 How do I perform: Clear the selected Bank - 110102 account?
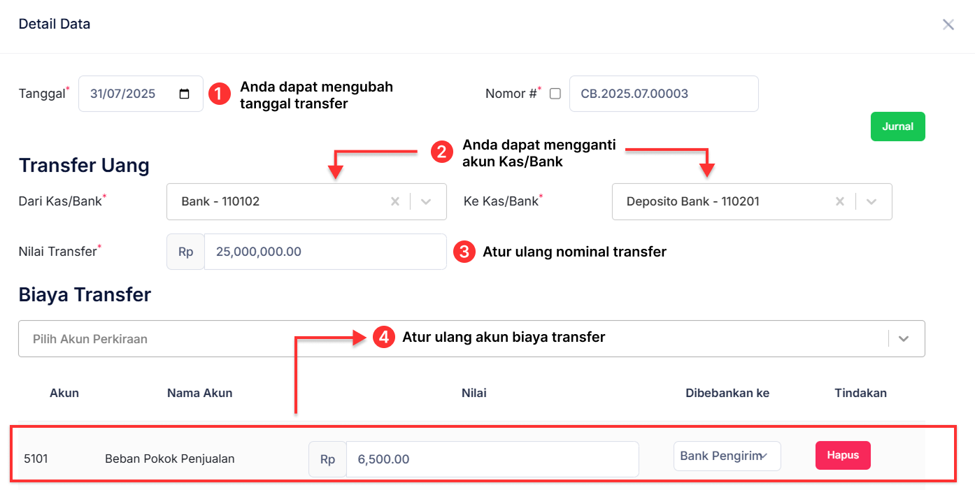(x=394, y=201)
